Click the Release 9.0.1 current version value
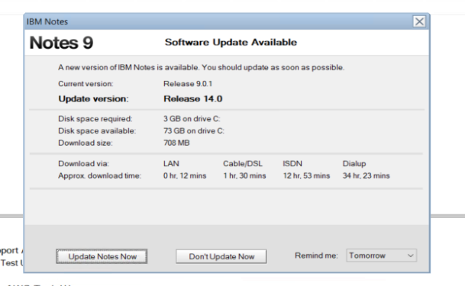The image size is (465, 286). coord(188,84)
